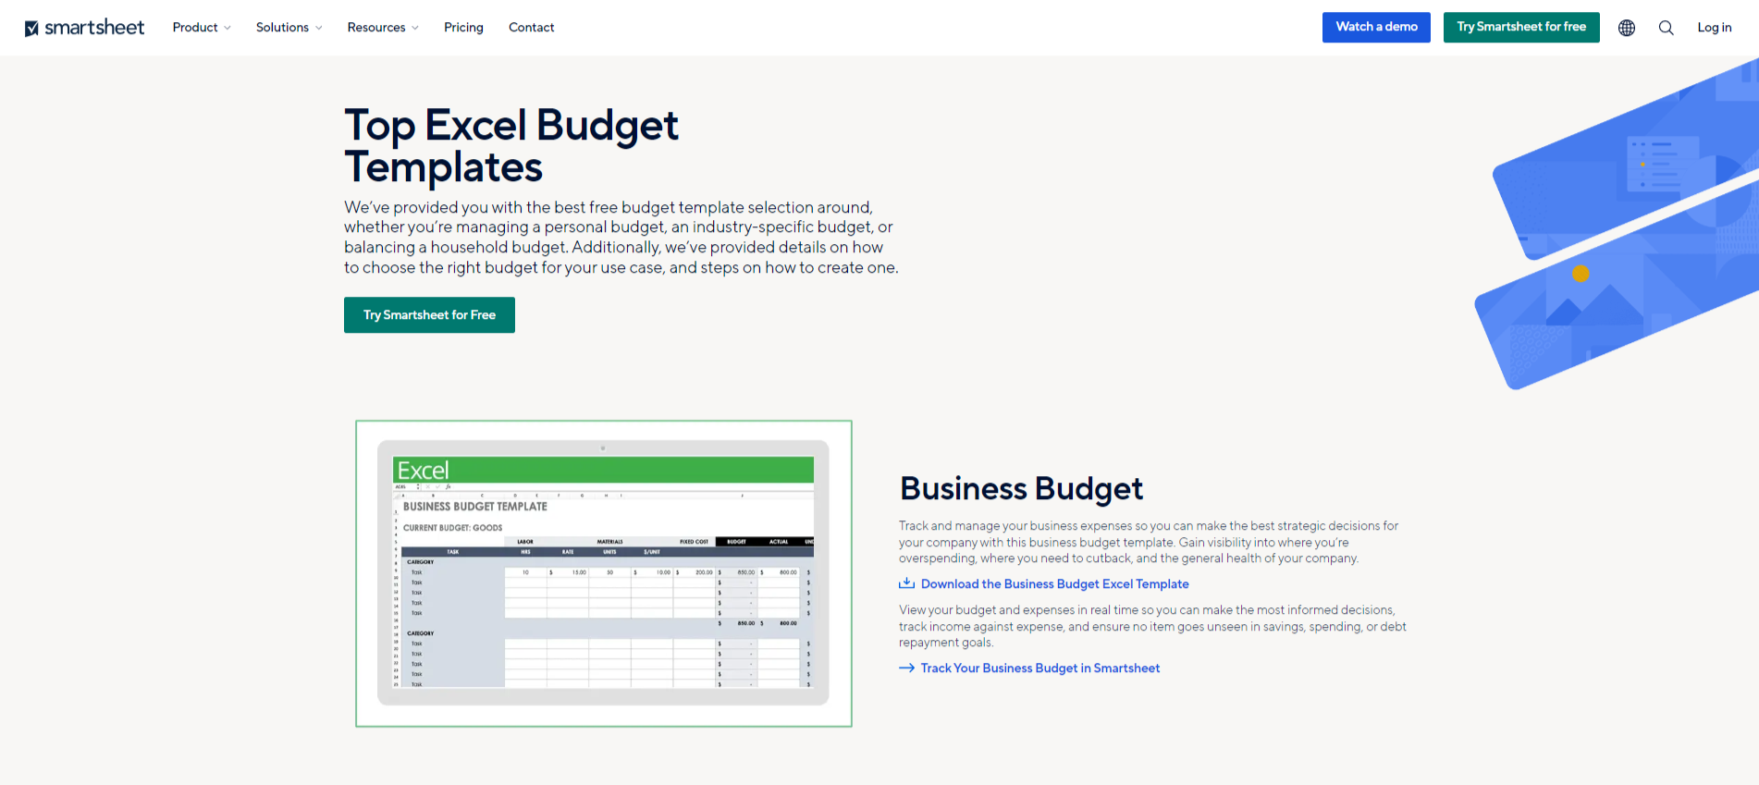1759x785 pixels.
Task: Open the Contact page
Action: click(532, 28)
